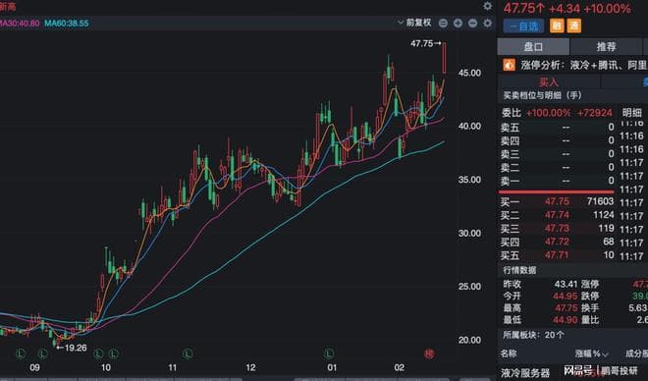Click the 最低 44.90 value

[x=566, y=320]
